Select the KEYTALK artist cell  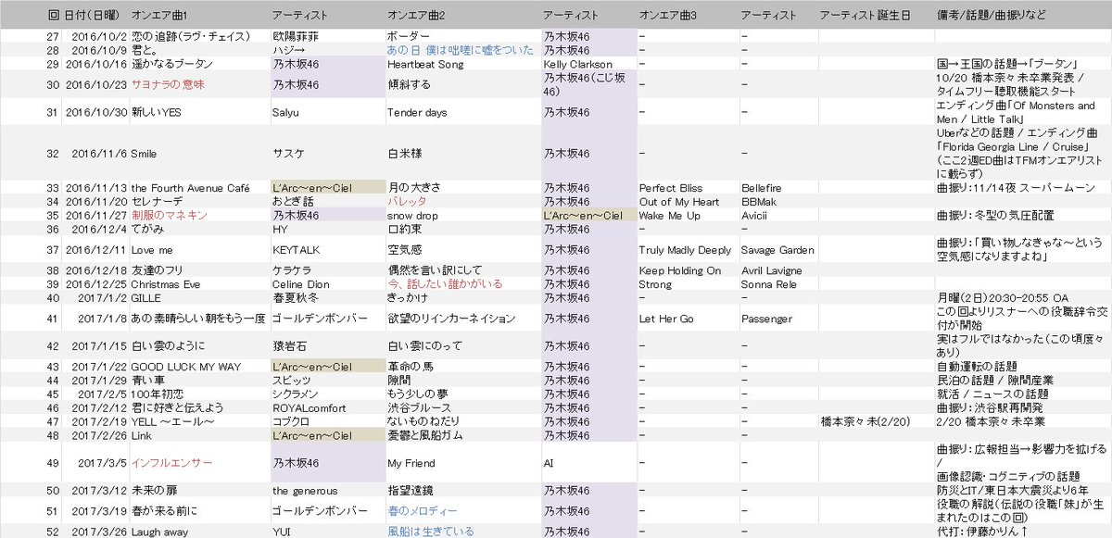pos(295,250)
